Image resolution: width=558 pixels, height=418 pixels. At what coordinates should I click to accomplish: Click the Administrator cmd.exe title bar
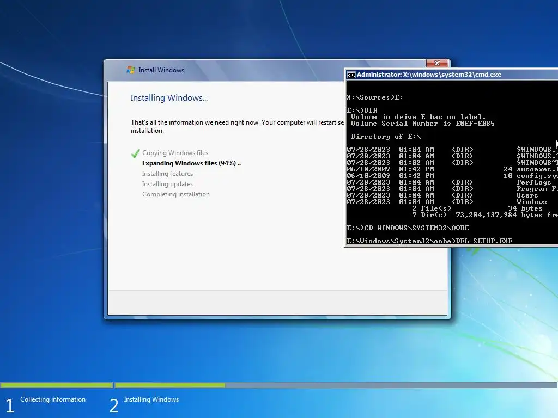click(452, 75)
